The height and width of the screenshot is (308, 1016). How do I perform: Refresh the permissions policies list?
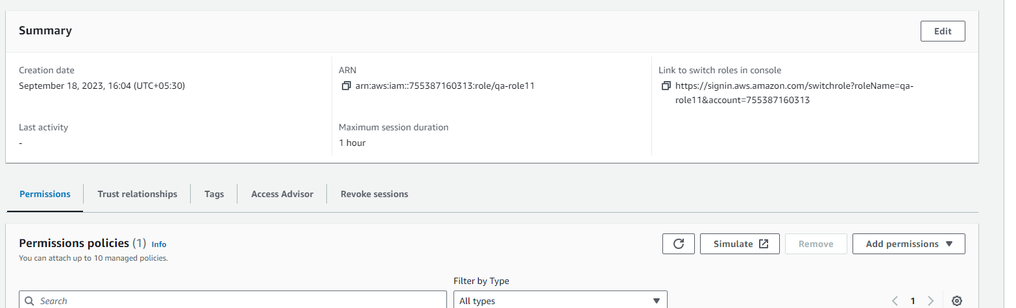[679, 244]
